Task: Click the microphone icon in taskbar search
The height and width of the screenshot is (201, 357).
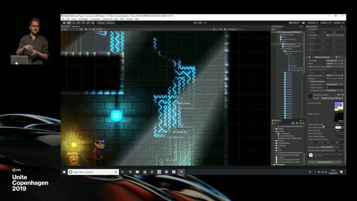Action: [x=116, y=172]
